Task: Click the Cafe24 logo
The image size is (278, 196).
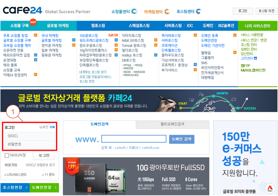Action: 22,10
